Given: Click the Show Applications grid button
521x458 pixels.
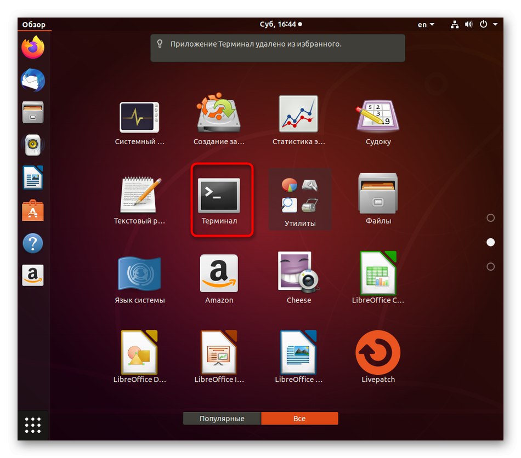Looking at the screenshot, I should (x=33, y=425).
